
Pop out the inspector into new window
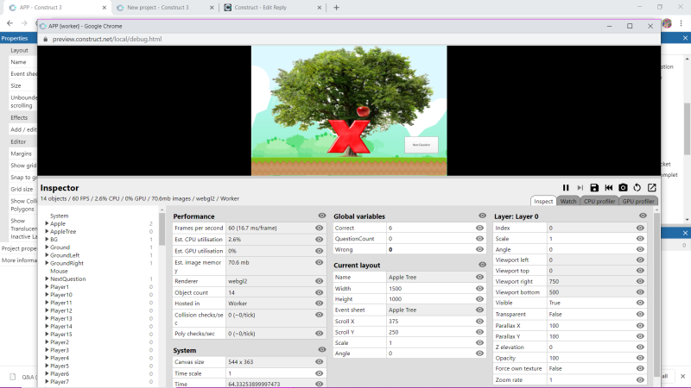point(652,188)
